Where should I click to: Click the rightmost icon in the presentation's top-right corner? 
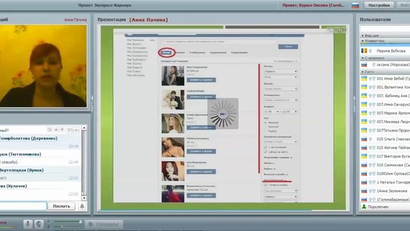pyautogui.click(x=344, y=30)
